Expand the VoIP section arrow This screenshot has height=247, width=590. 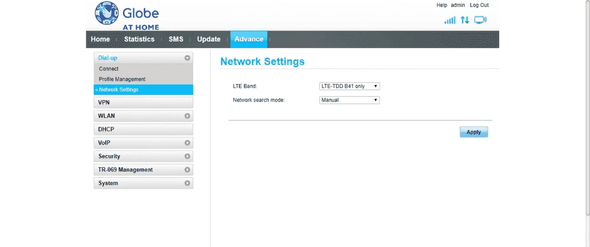(x=188, y=143)
